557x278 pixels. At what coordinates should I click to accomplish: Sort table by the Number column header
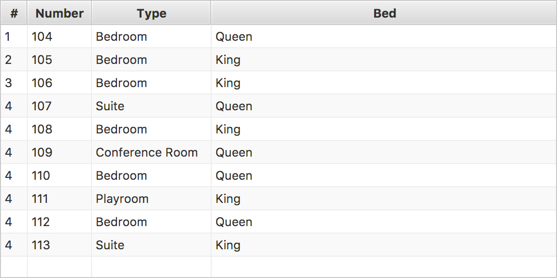tap(59, 13)
